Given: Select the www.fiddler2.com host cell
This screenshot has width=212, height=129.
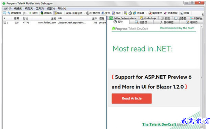Looking at the screenshot, I should click(47, 23).
